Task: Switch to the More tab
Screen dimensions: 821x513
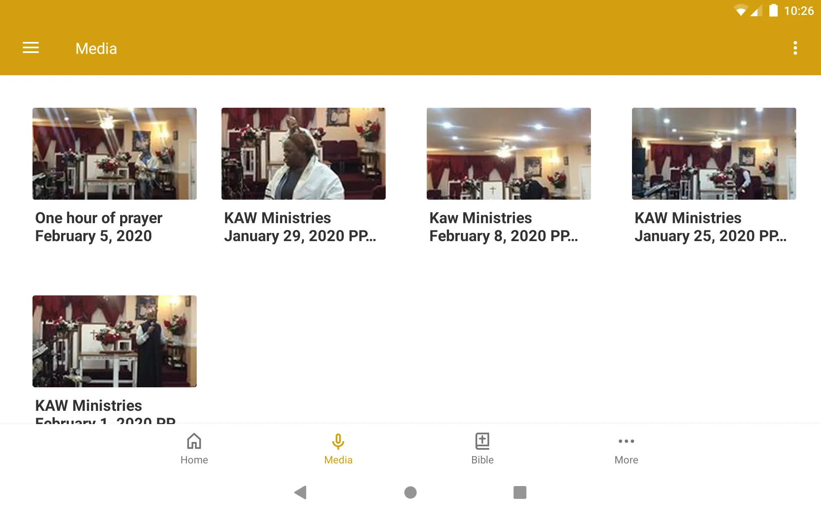Action: pos(625,448)
